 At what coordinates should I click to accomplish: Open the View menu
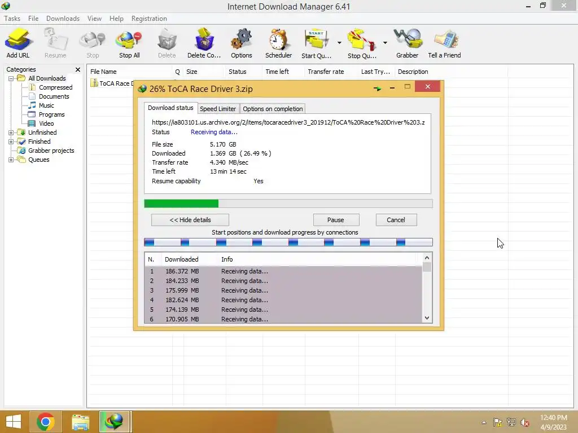94,19
